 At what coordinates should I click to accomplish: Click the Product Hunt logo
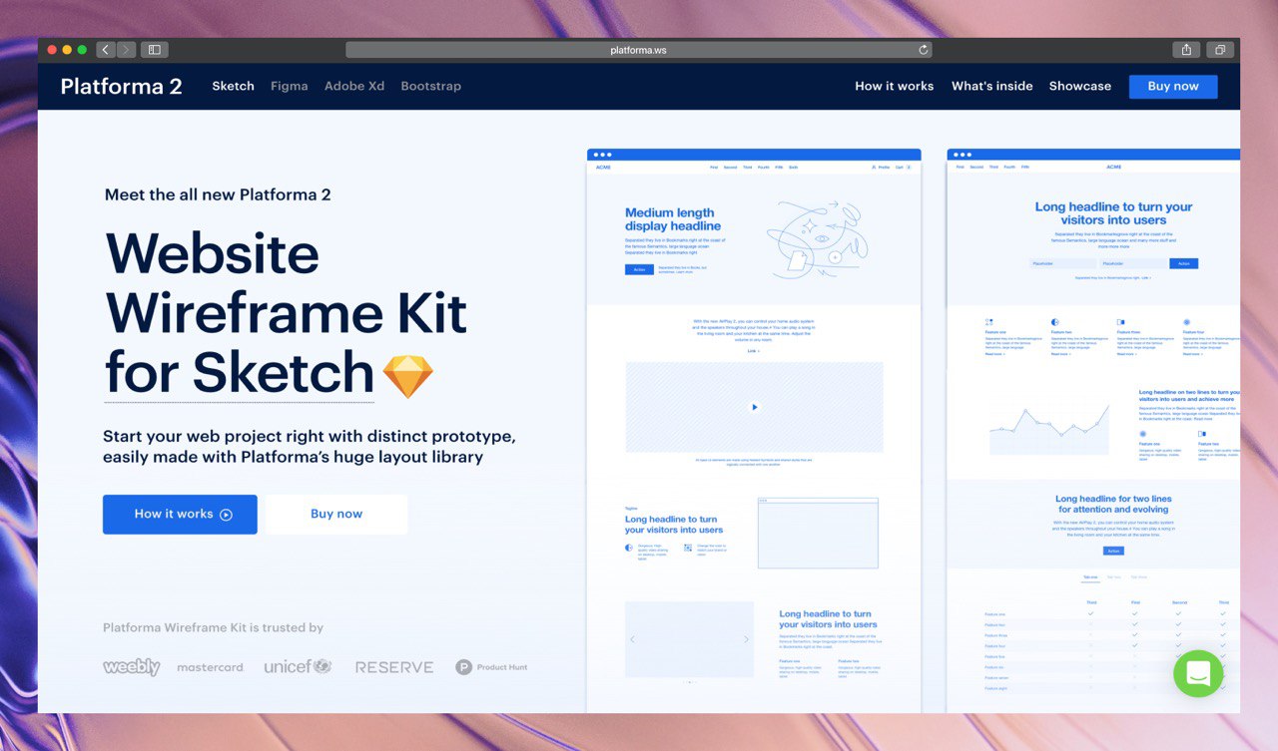(x=491, y=667)
